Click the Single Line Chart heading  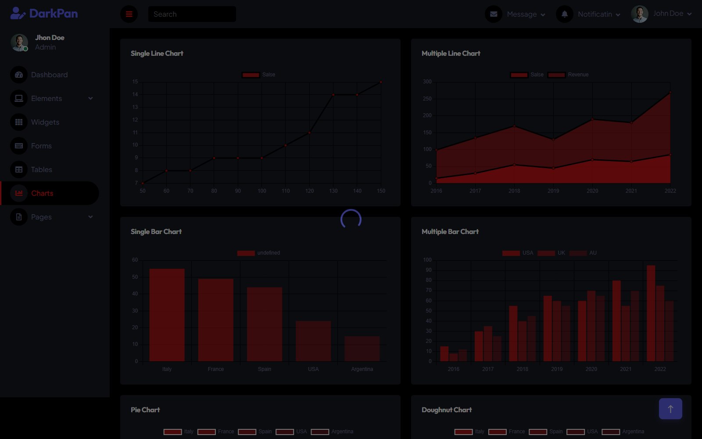[x=157, y=53]
